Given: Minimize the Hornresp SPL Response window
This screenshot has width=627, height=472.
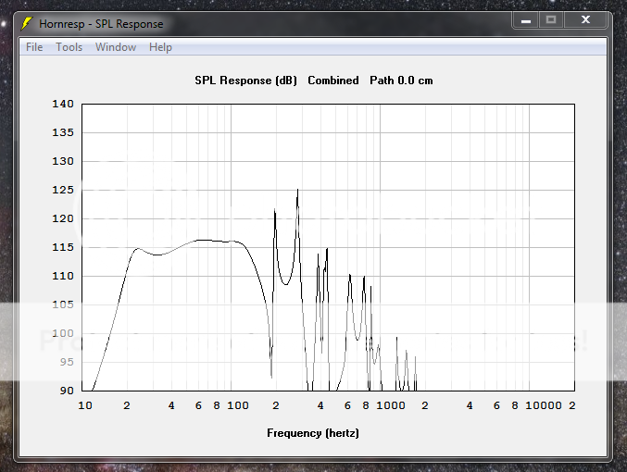Looking at the screenshot, I should (x=526, y=20).
